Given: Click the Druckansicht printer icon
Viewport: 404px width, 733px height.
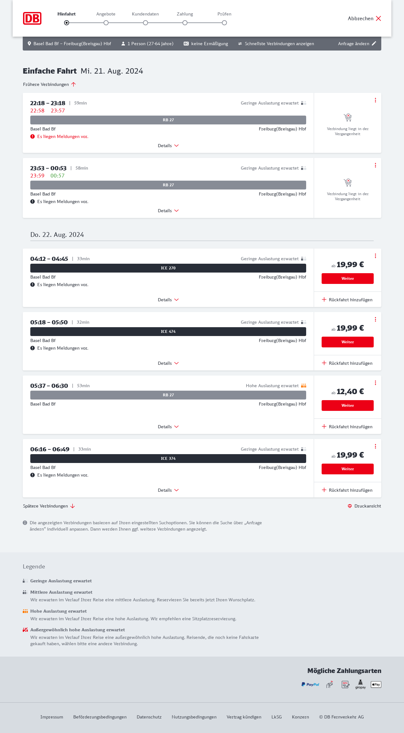Looking at the screenshot, I should pyautogui.click(x=350, y=506).
